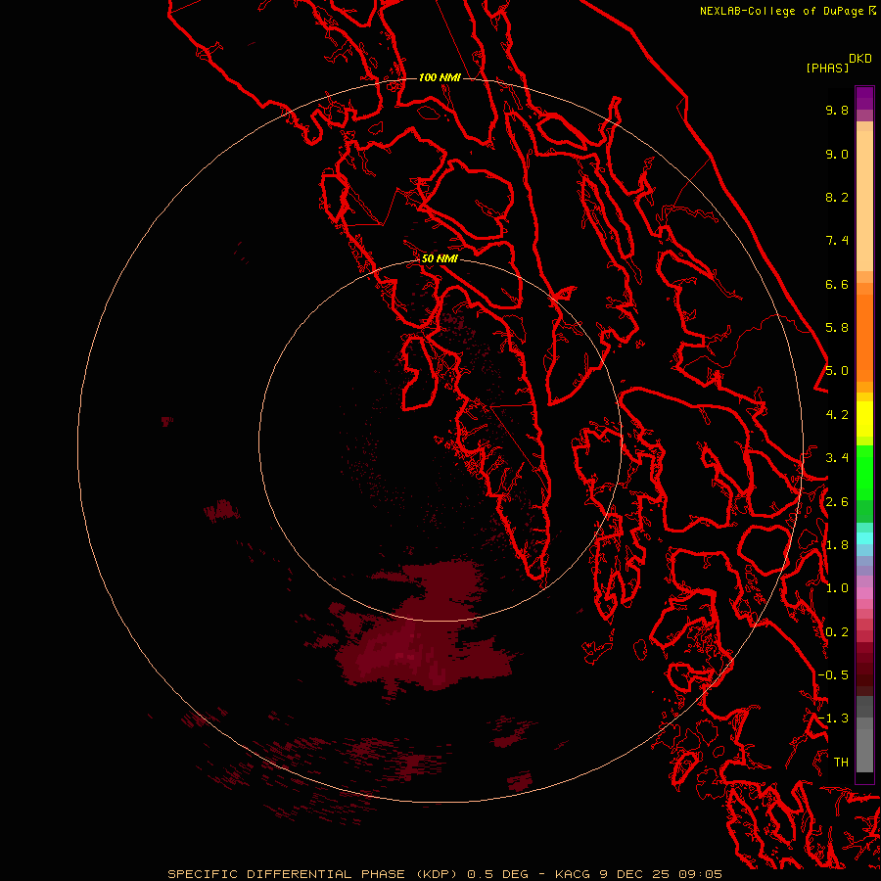
Task: Pick the purple band atop the color scale
Action: coord(864,98)
